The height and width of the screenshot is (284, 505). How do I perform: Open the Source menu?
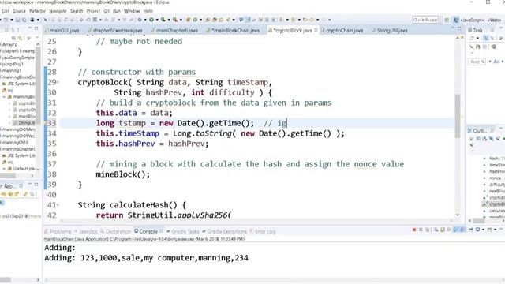(x=19, y=11)
